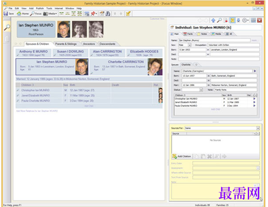Click the Save toolbar button
This screenshot has width=268, height=207.
(x=8, y=14)
